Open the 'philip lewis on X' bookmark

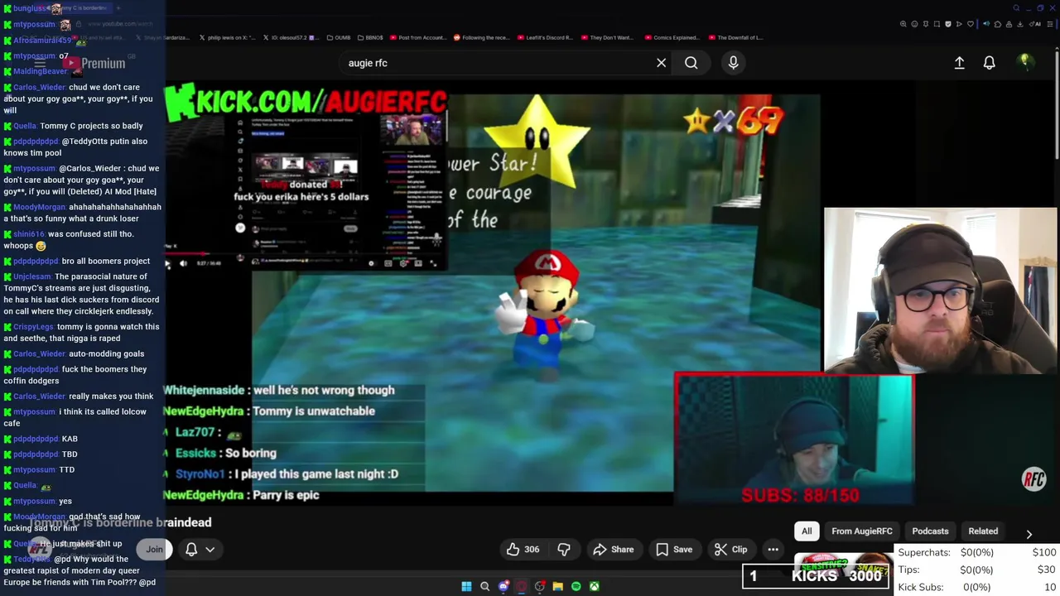click(227, 37)
